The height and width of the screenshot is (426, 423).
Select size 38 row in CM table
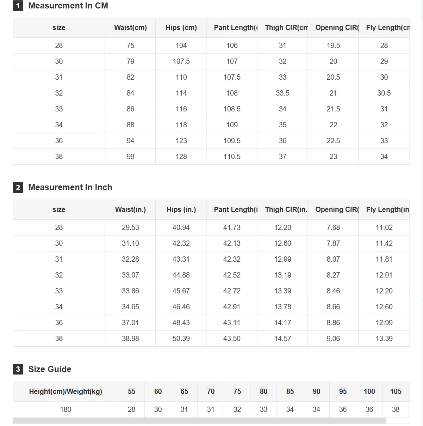[x=211, y=157]
